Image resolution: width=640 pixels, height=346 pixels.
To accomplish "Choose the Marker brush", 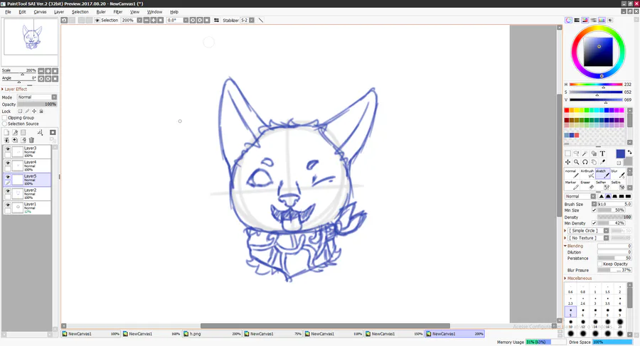I will (x=572, y=185).
